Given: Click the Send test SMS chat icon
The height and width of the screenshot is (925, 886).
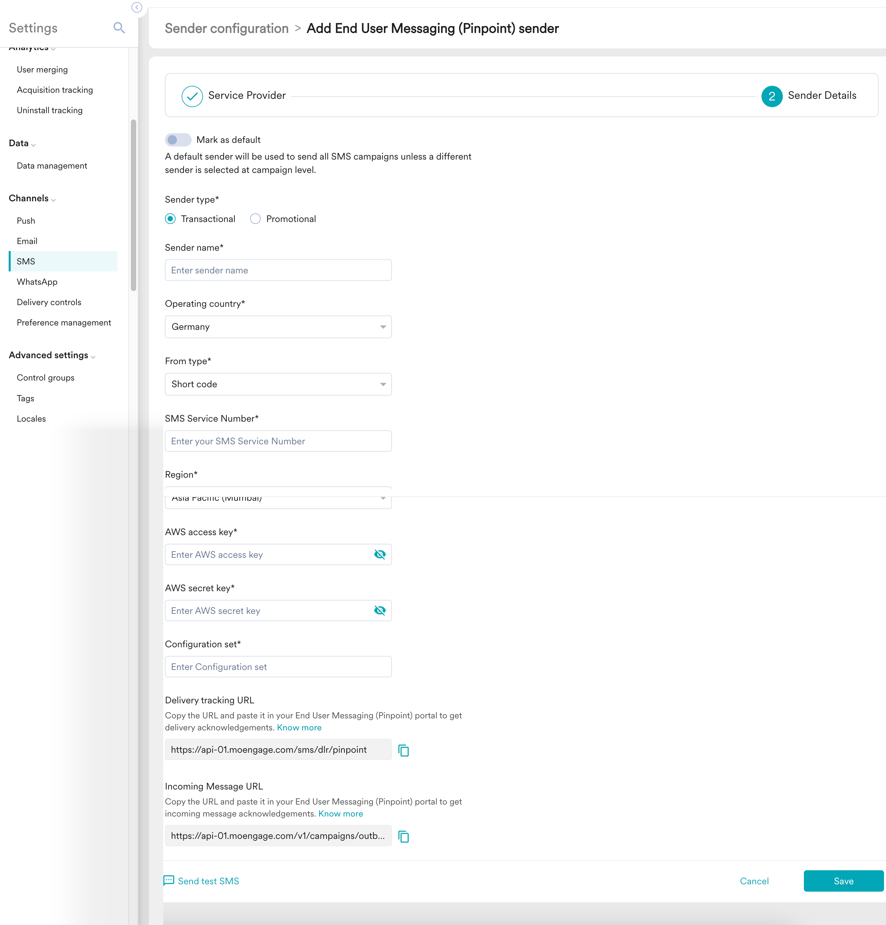Looking at the screenshot, I should click(169, 880).
